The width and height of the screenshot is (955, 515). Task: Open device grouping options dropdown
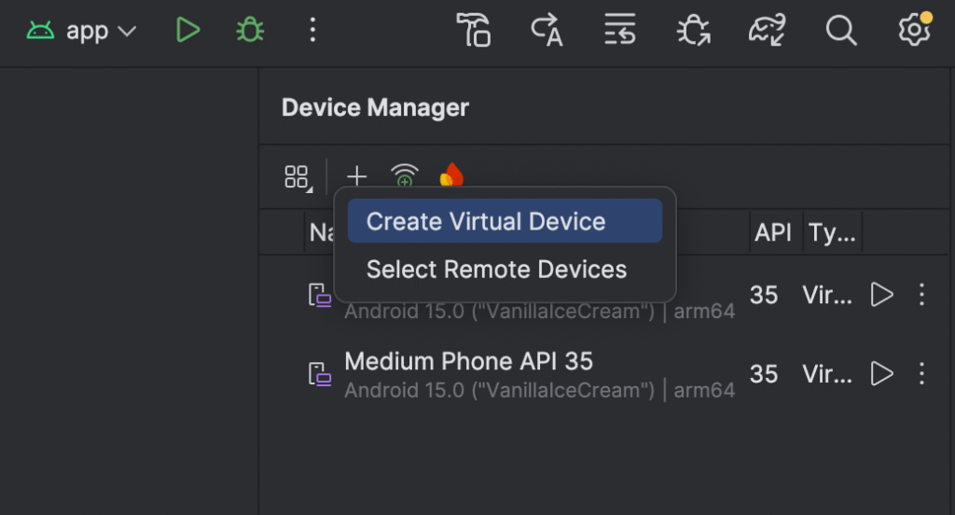tap(298, 177)
